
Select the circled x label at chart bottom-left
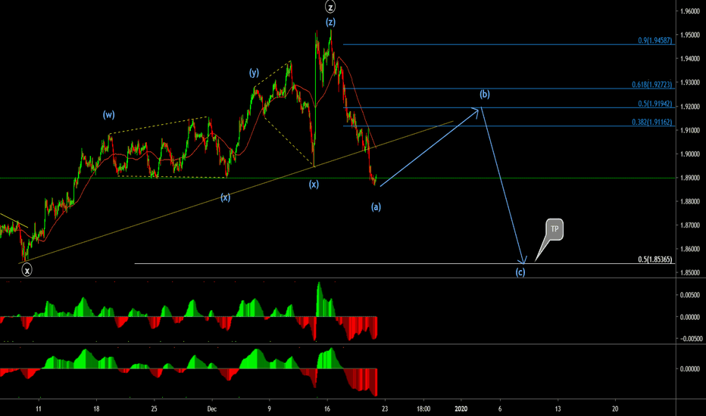(x=27, y=269)
